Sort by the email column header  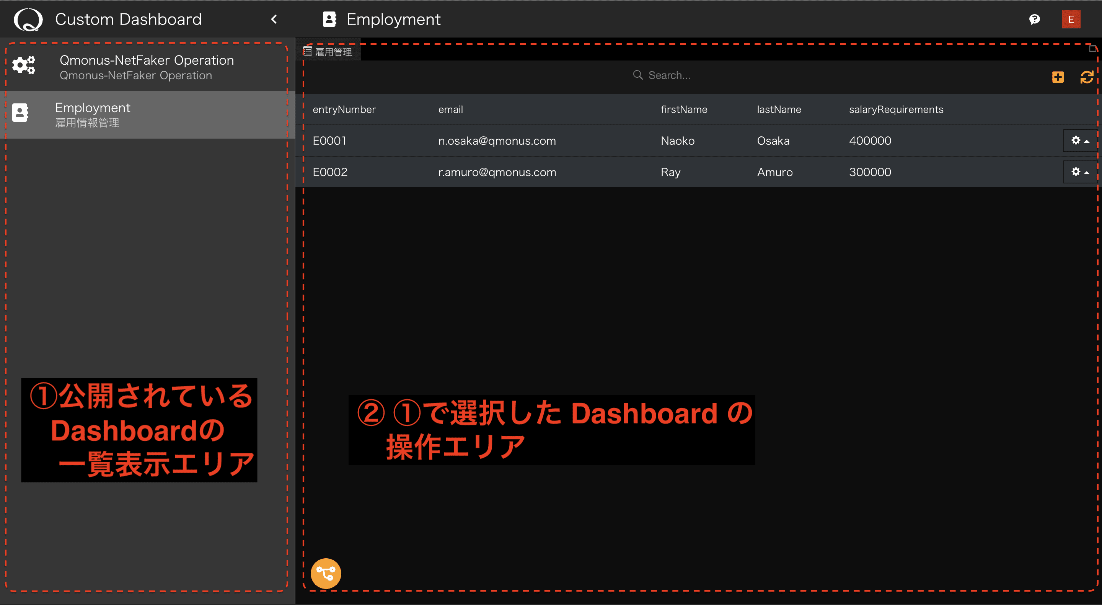pos(450,110)
